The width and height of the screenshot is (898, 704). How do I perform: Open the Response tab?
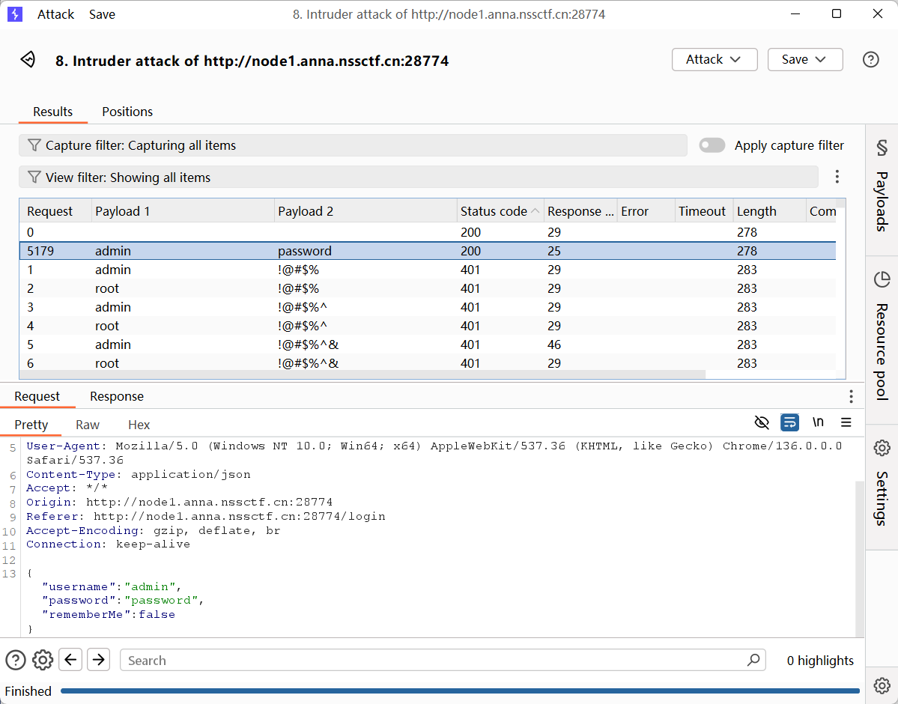(x=117, y=396)
